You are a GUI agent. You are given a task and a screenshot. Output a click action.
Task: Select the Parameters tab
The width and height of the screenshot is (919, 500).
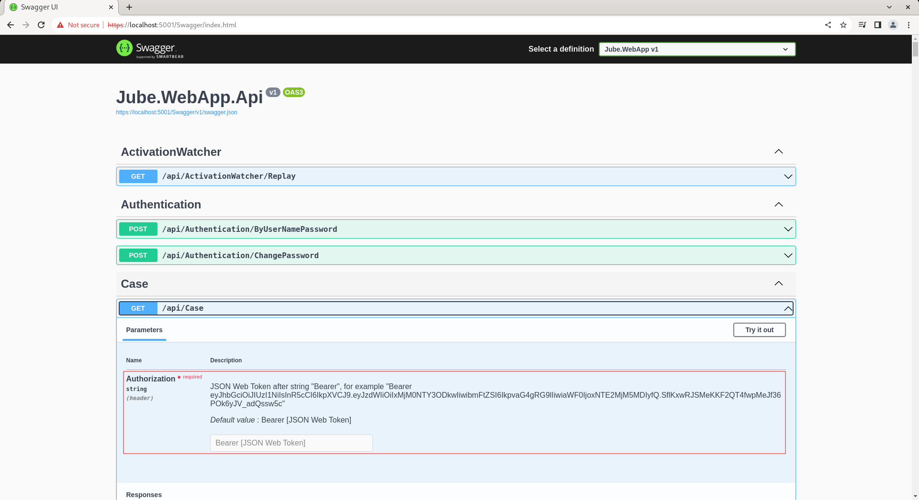click(x=144, y=330)
